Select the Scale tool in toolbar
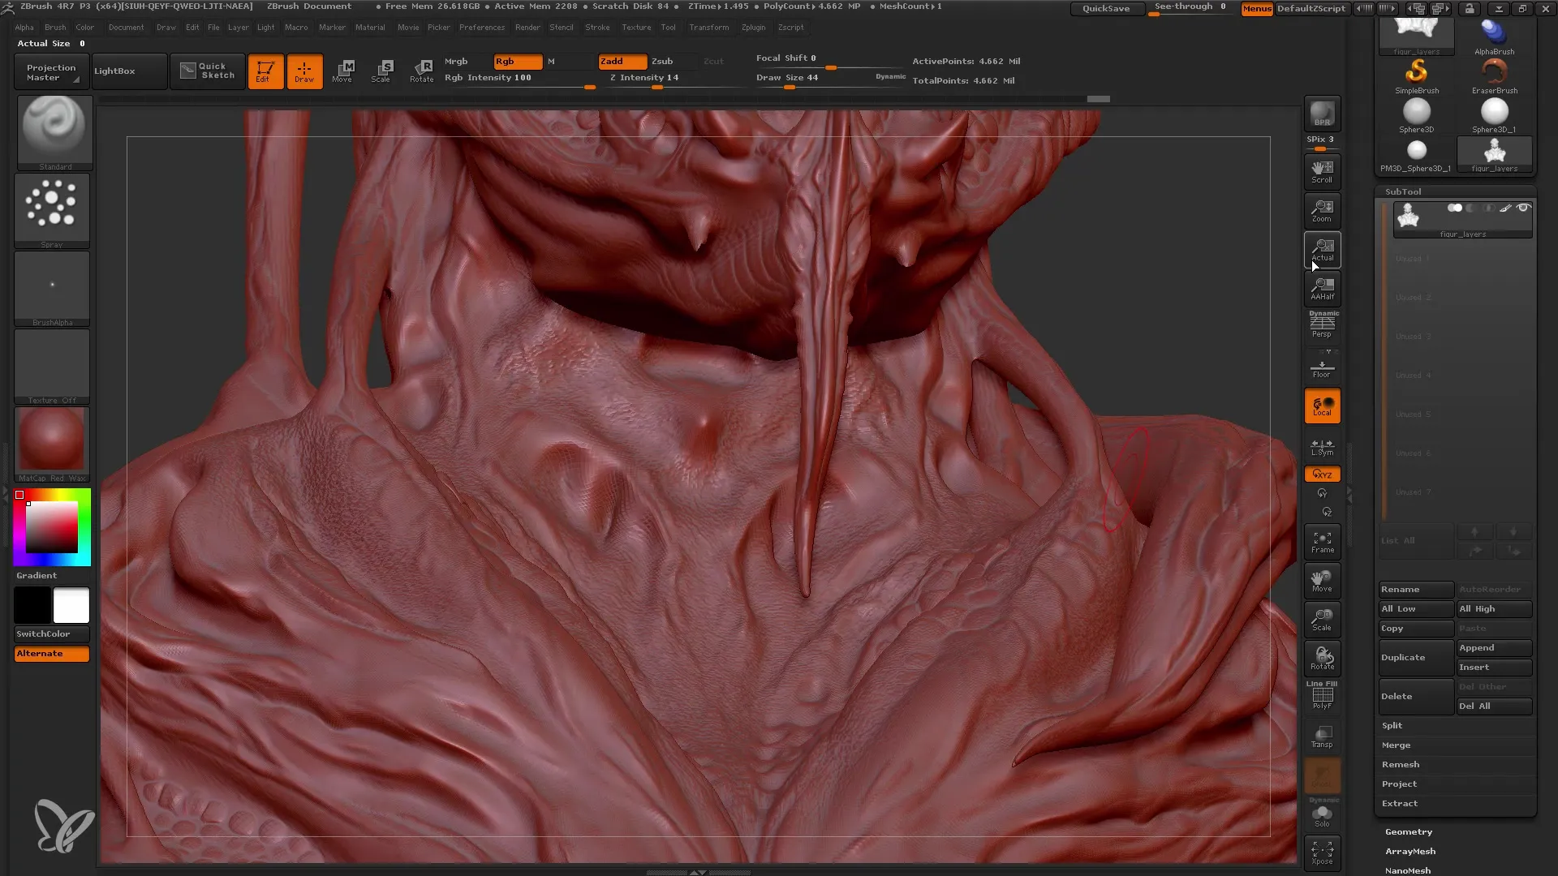Image resolution: width=1558 pixels, height=876 pixels. point(382,70)
